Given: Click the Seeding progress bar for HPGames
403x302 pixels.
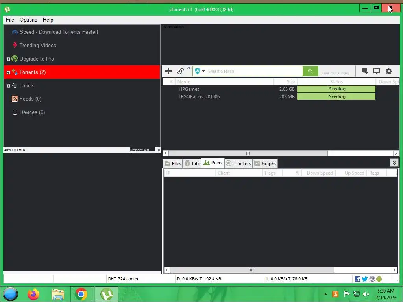Looking at the screenshot, I should [336, 89].
